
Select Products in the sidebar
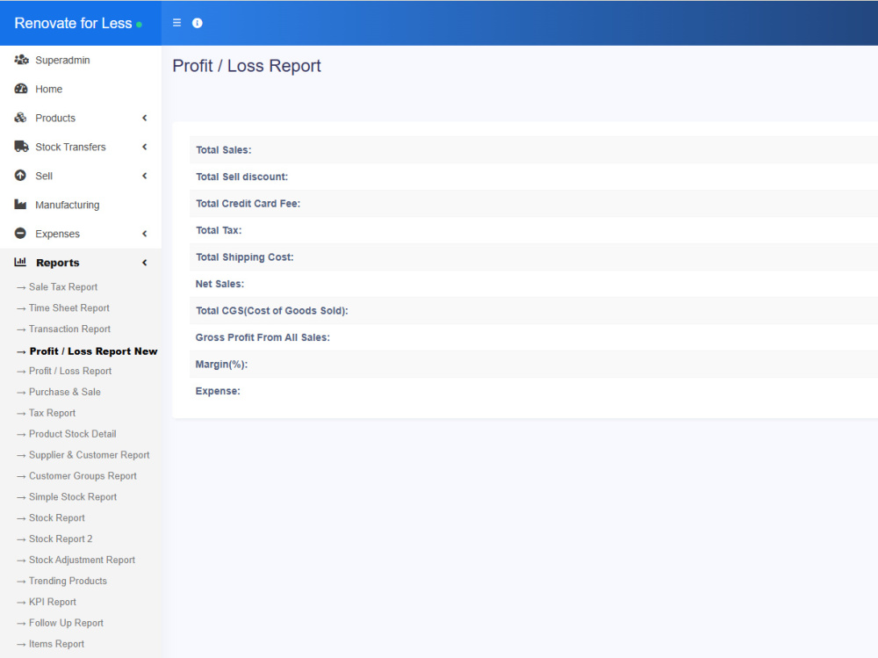[54, 118]
